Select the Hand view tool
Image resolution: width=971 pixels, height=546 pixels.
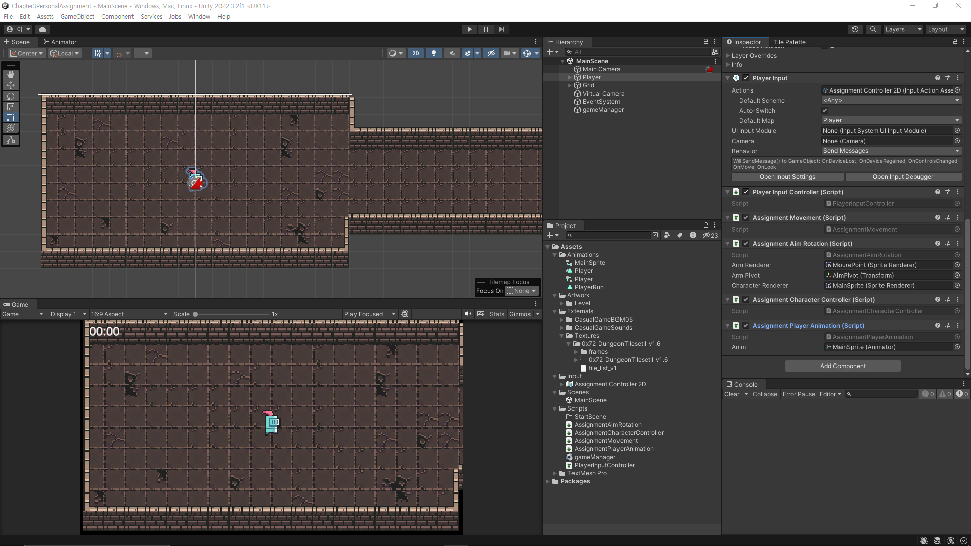coord(10,75)
